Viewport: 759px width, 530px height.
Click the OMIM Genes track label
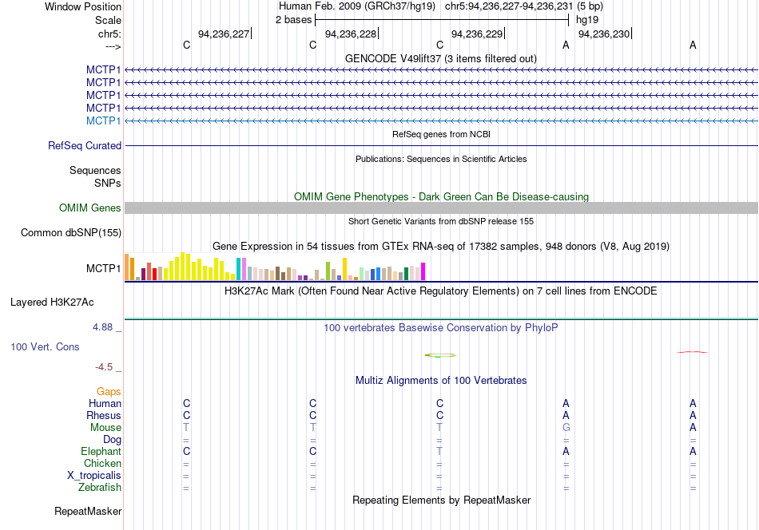click(x=90, y=208)
